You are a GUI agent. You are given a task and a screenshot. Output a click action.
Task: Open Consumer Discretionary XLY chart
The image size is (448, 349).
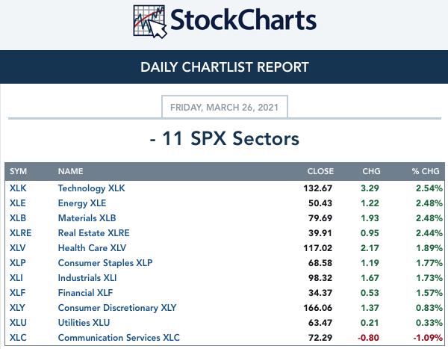(117, 308)
